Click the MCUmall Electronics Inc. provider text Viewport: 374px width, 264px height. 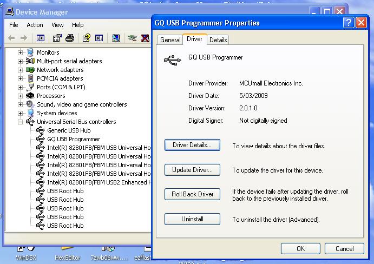coord(271,83)
